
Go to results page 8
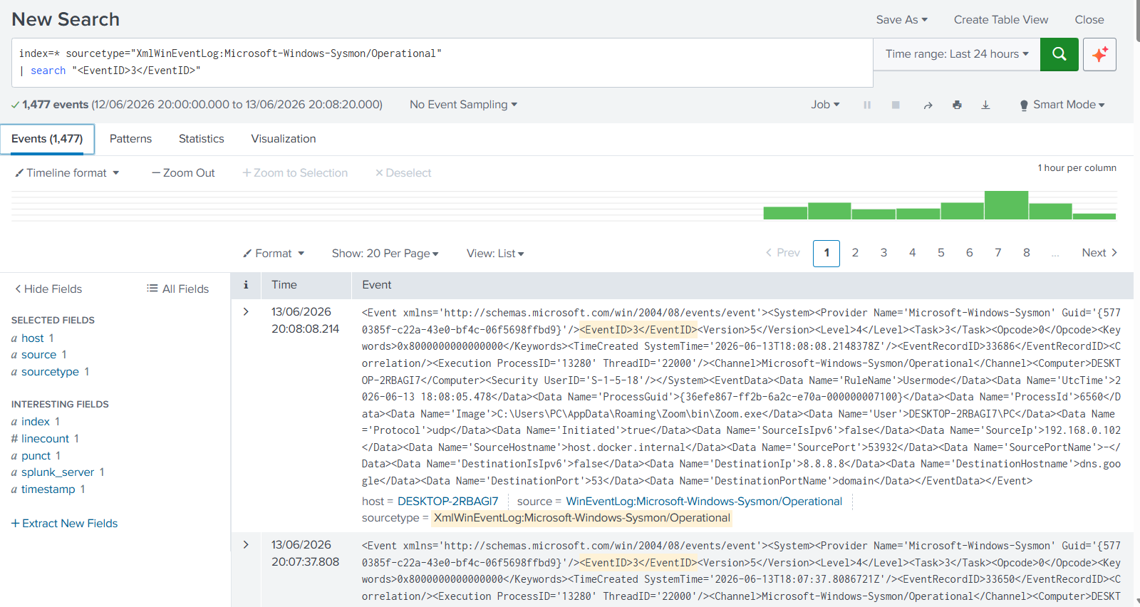1026,253
